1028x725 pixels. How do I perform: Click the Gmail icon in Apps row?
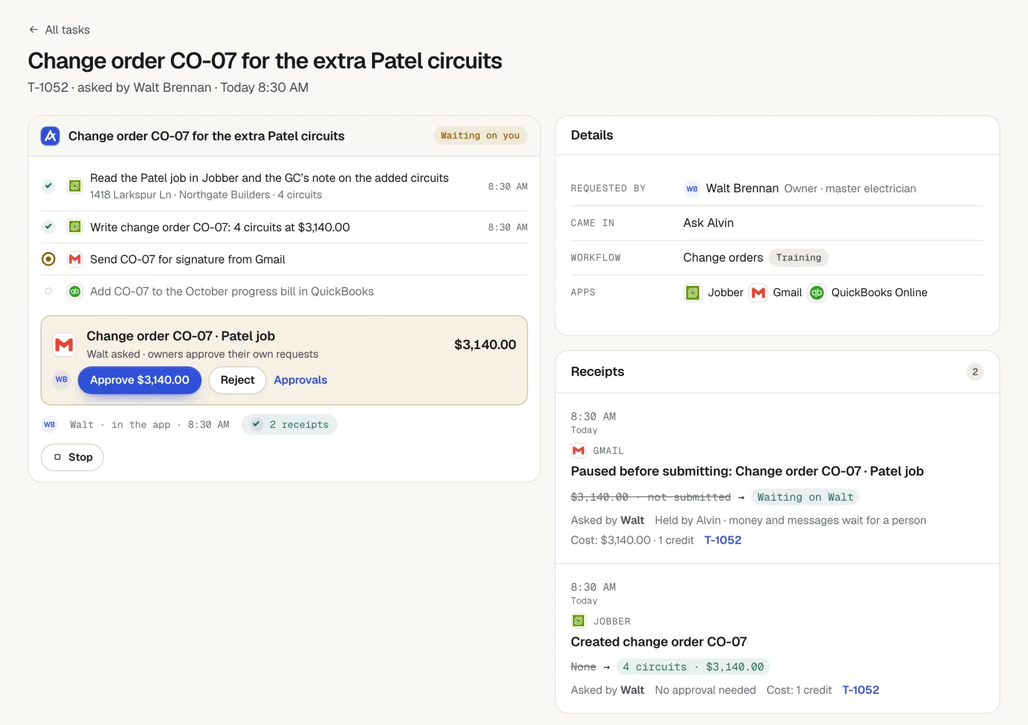coord(758,292)
